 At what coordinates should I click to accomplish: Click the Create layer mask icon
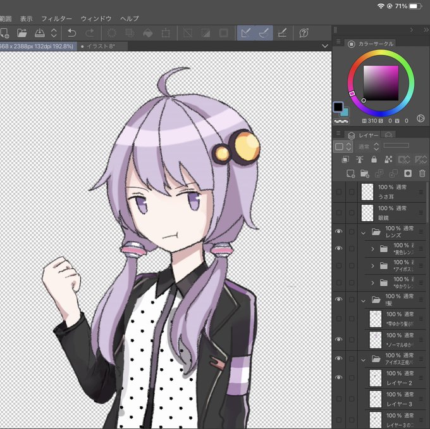point(408,174)
